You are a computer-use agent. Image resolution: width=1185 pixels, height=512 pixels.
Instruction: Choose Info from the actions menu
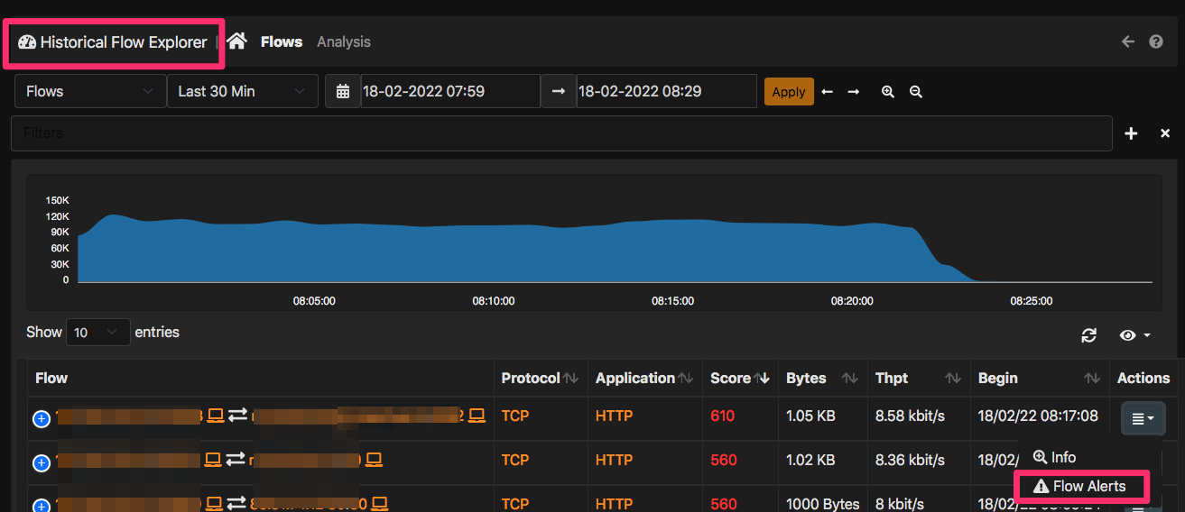pyautogui.click(x=1055, y=457)
